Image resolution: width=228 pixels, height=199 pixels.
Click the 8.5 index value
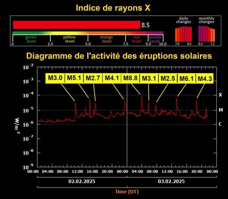tap(146, 25)
